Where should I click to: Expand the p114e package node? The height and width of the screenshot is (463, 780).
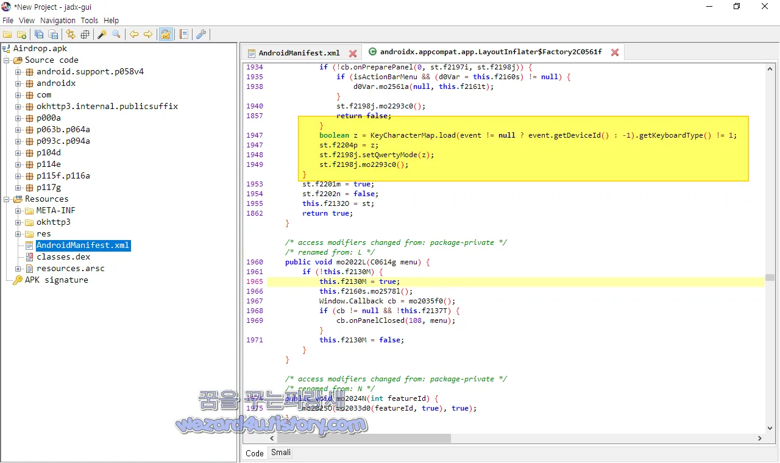(18, 164)
